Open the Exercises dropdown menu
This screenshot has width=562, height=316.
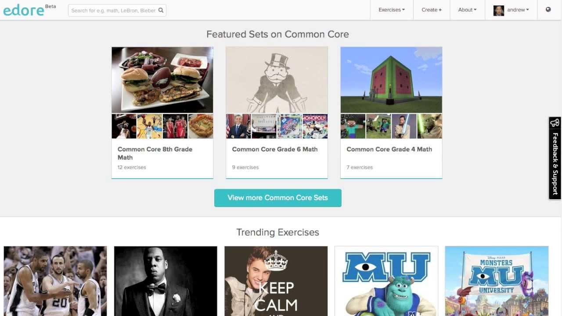[x=391, y=10]
